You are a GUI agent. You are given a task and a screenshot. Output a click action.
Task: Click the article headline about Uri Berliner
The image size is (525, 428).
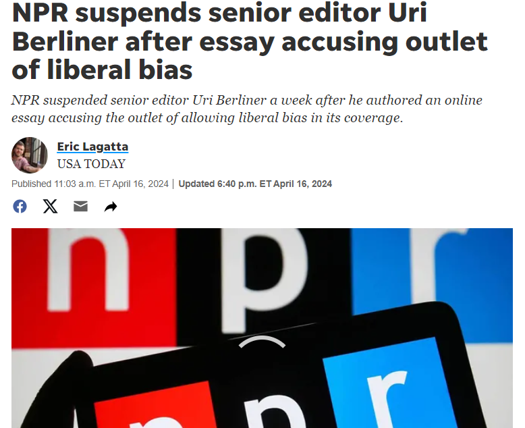[x=250, y=41]
